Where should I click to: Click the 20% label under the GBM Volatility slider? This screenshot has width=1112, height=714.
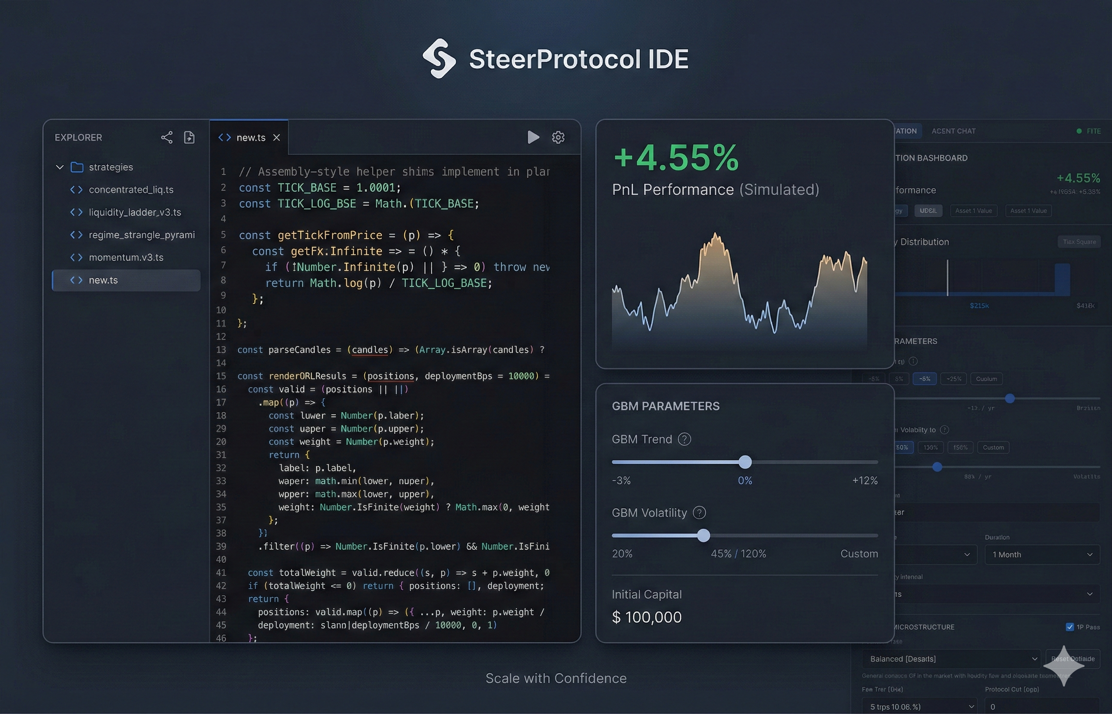click(x=622, y=554)
